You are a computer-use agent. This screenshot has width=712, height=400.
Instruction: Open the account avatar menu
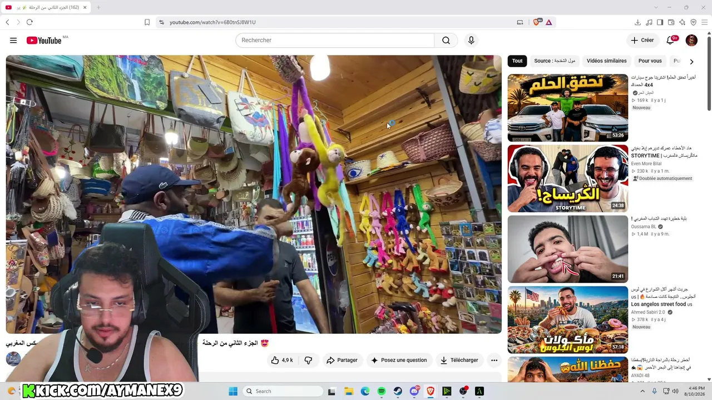[691, 40]
